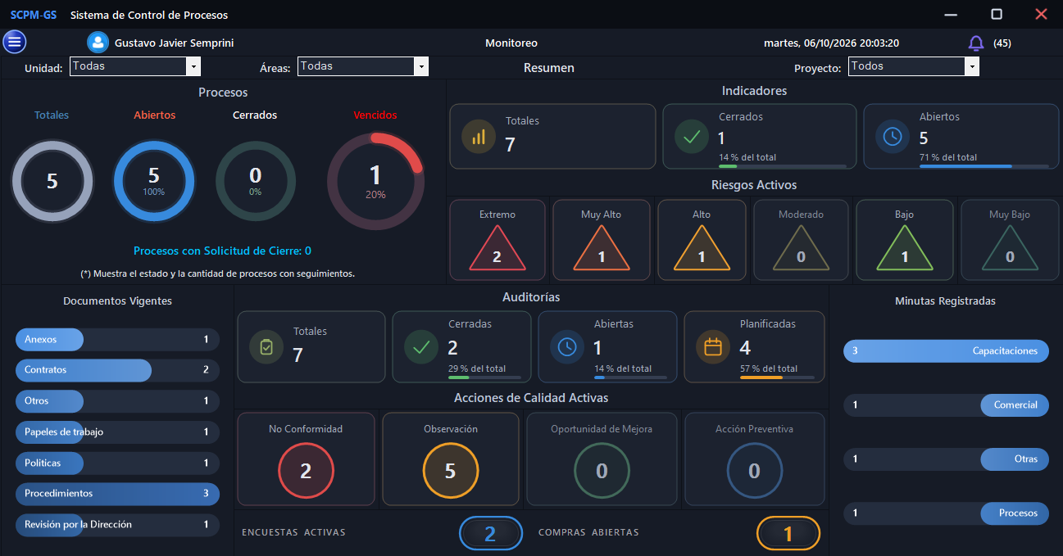Image resolution: width=1063 pixels, height=556 pixels.
Task: Click the Procesos Totales ring gauge
Action: tap(52, 181)
